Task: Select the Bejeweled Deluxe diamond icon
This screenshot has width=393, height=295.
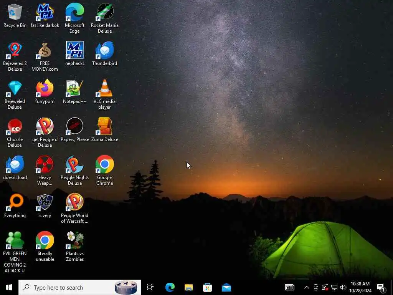Action: pos(15,88)
